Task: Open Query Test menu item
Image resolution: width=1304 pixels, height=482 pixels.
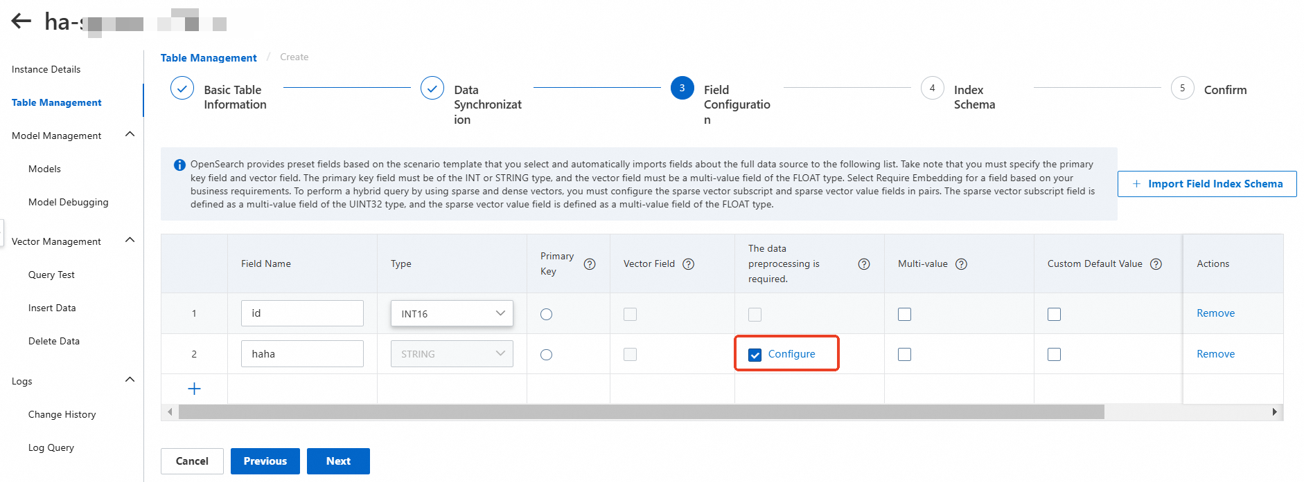Action: [51, 275]
